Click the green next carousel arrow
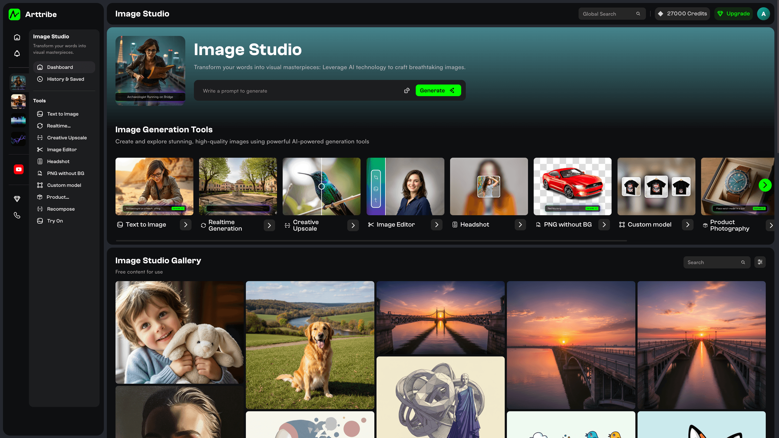The width and height of the screenshot is (779, 438). (x=765, y=185)
